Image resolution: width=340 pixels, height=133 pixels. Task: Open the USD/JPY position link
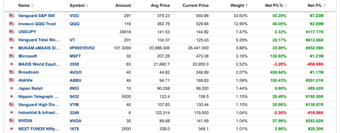point(27,32)
